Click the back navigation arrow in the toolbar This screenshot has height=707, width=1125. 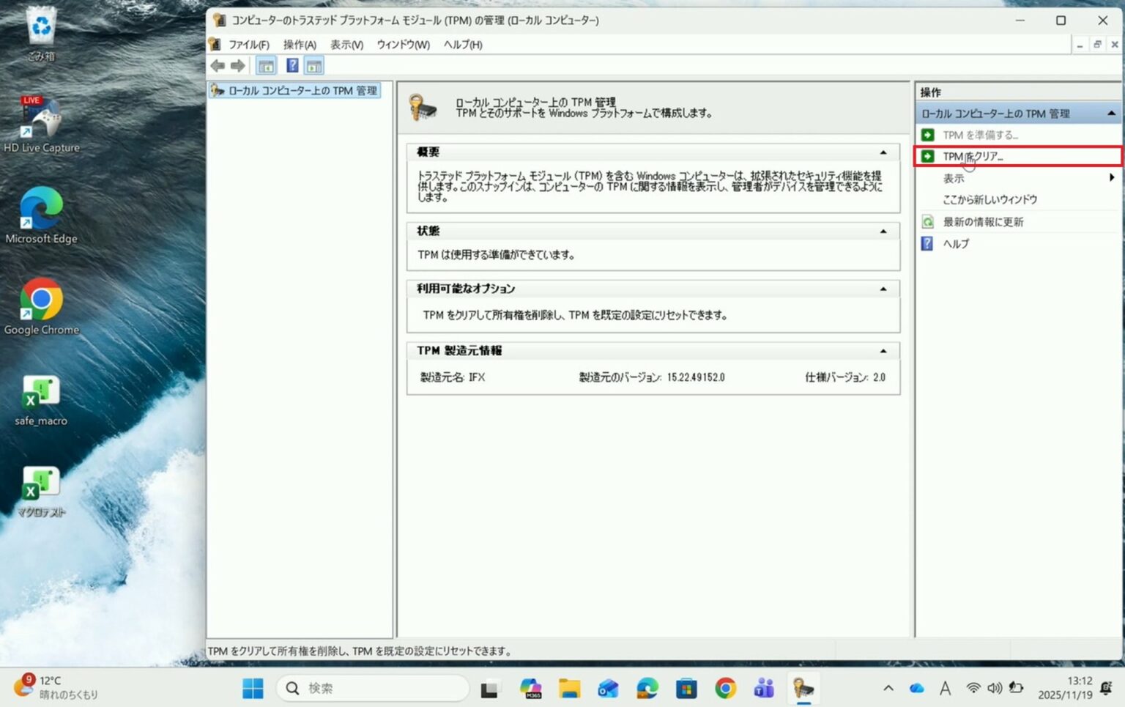coord(217,65)
